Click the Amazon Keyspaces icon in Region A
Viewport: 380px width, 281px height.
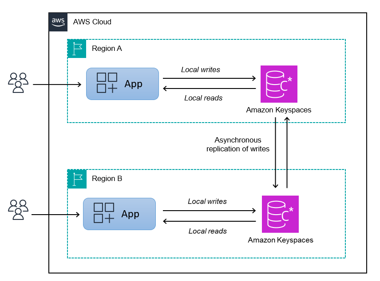click(278, 84)
